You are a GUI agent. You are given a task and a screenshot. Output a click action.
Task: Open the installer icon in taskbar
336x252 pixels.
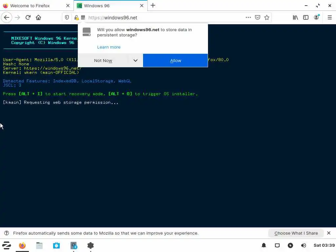(74, 245)
